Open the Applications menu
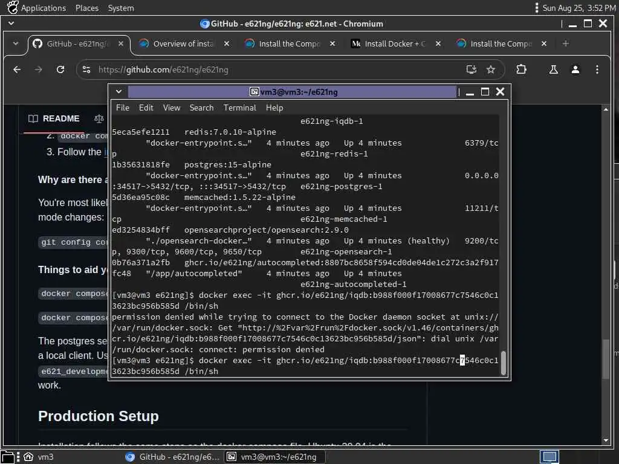 [44, 8]
